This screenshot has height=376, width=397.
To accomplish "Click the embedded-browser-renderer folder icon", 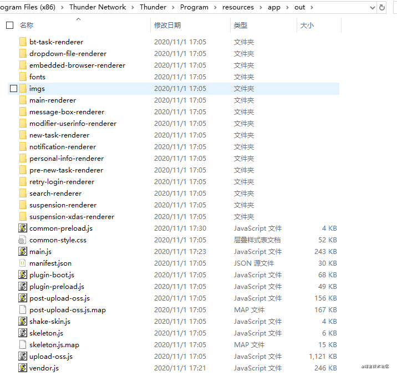I will [x=23, y=65].
